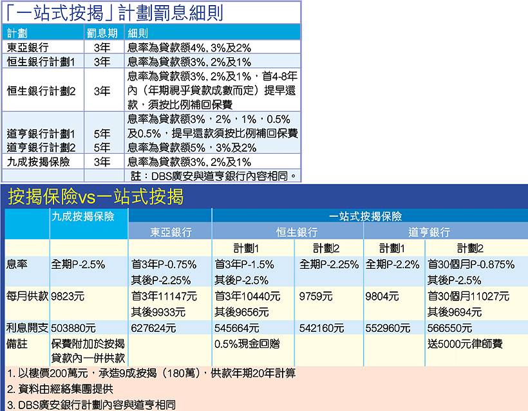Click '計劃2' under 恒生銀行 header
This screenshot has width=528, height=411.
pos(326,248)
